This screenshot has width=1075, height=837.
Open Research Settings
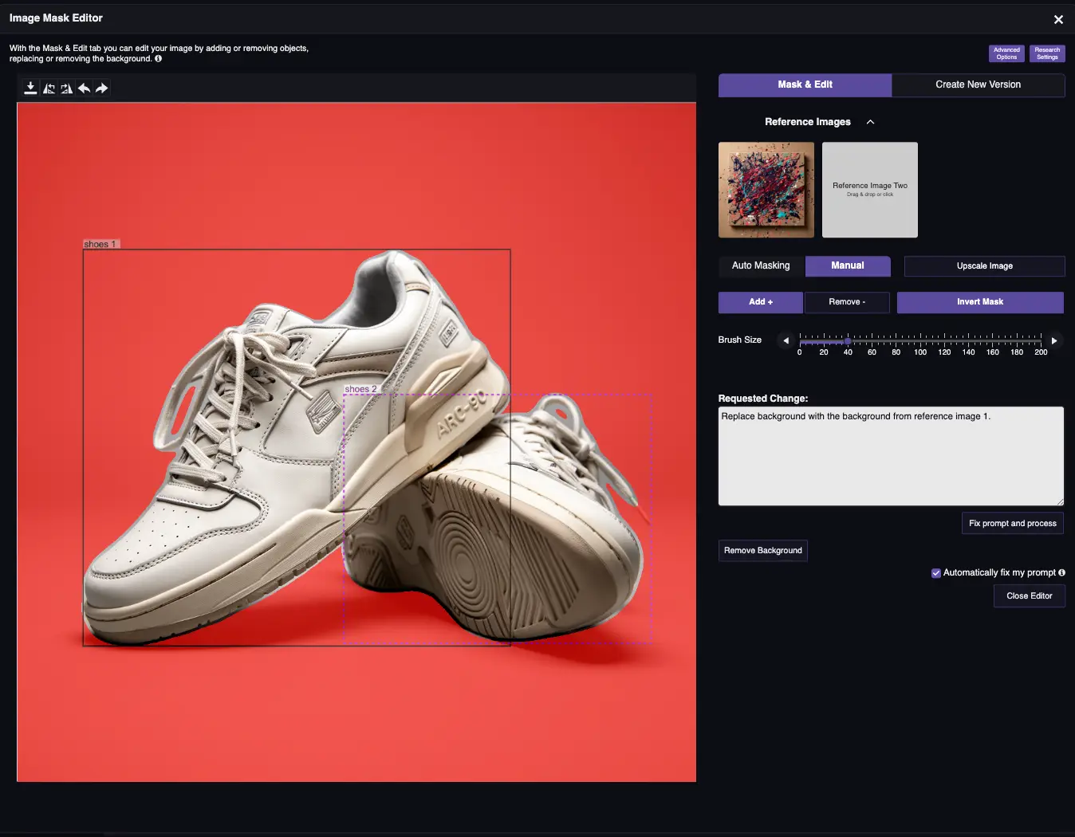1047,53
